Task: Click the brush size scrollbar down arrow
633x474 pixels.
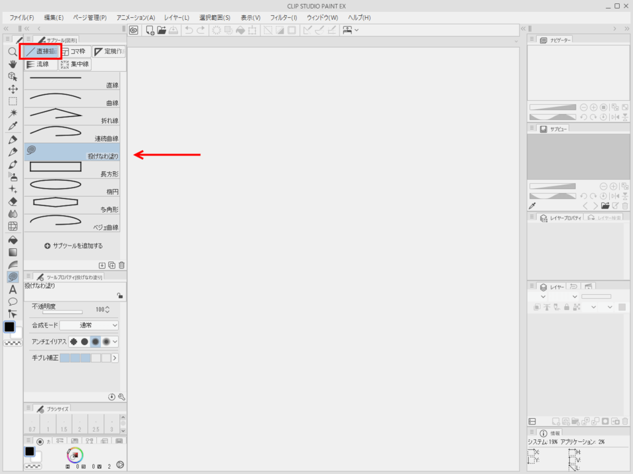Action: point(123,431)
